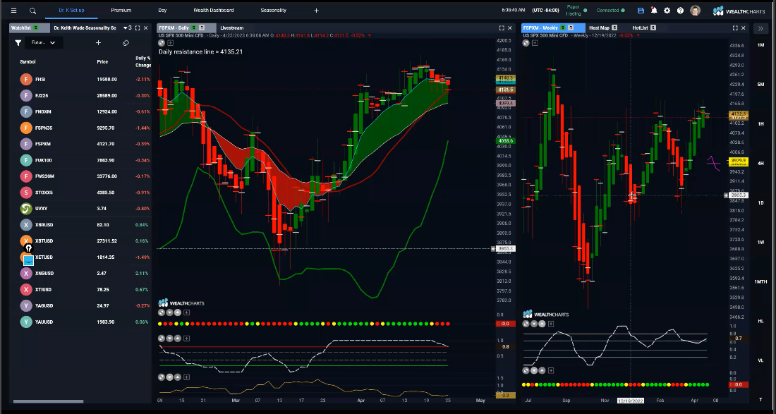Open the Dr. Keith Wade Seasonality tab

(85, 28)
